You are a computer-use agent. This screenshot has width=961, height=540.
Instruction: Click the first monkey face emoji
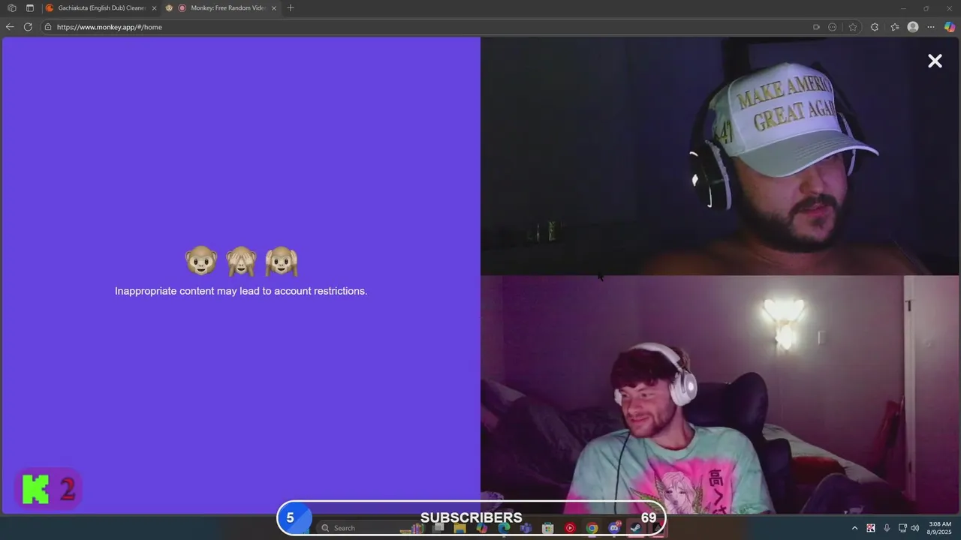pos(201,261)
